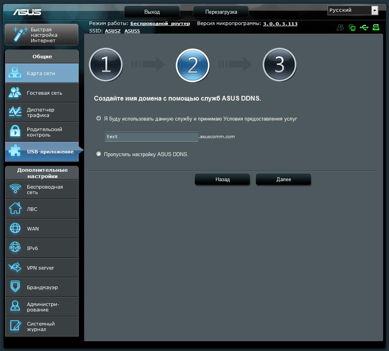Open ЛВС settings page
This screenshot has height=351, width=389.
click(x=41, y=209)
